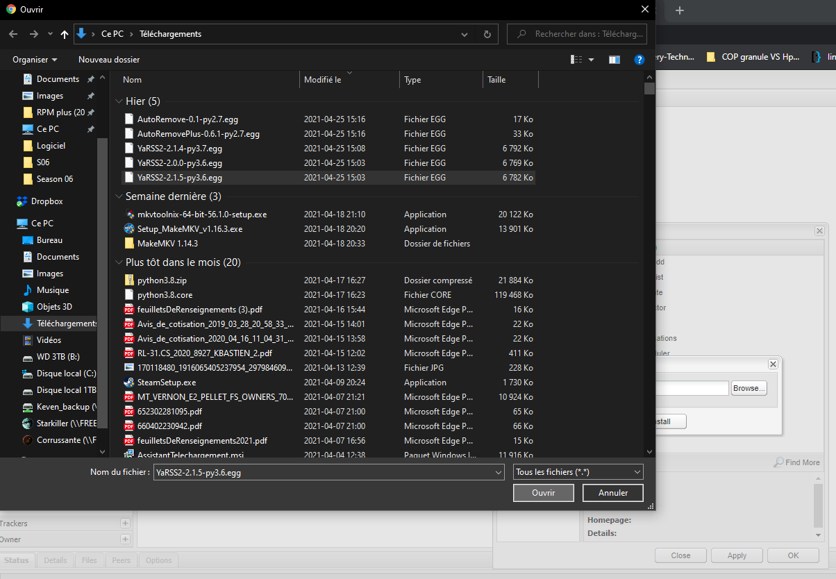
Task: Click the Annuler button
Action: pos(613,493)
